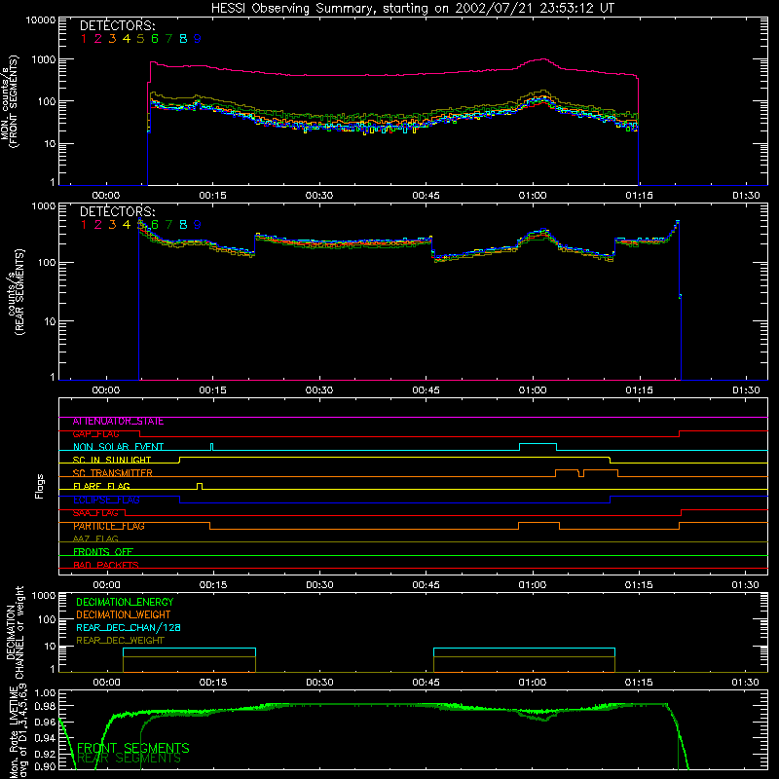This screenshot has height=779, width=779.
Task: Click "DETECTORS:" label in rear segments panel
Action: [x=118, y=211]
